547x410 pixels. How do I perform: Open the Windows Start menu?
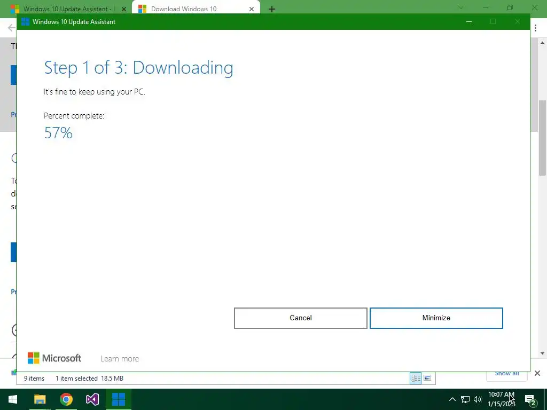coord(13,399)
